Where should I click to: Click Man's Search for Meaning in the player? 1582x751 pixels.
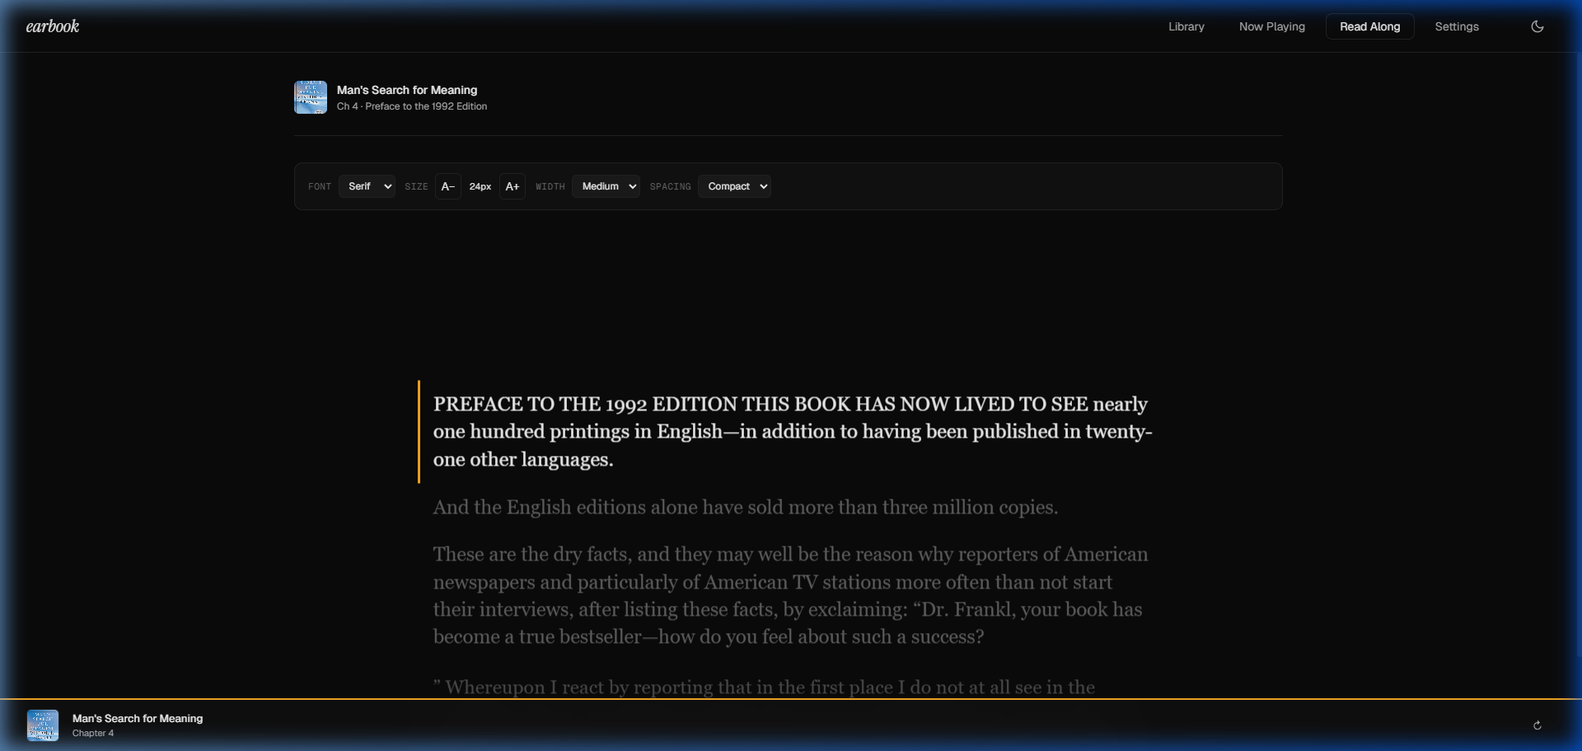tap(137, 718)
